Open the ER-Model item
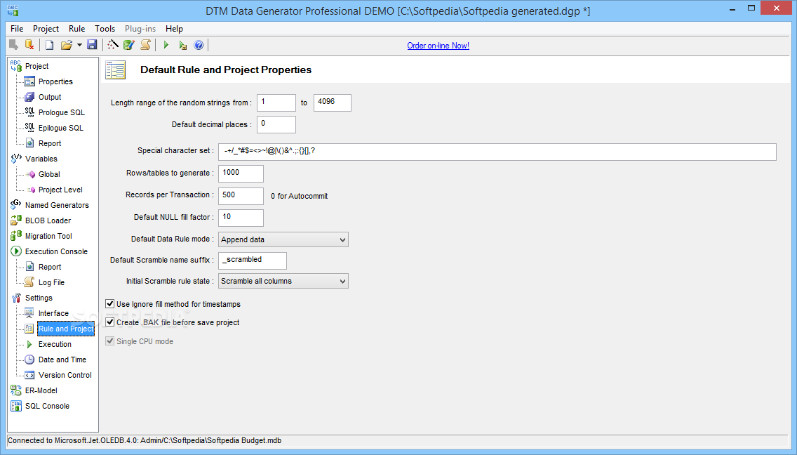 tap(41, 390)
